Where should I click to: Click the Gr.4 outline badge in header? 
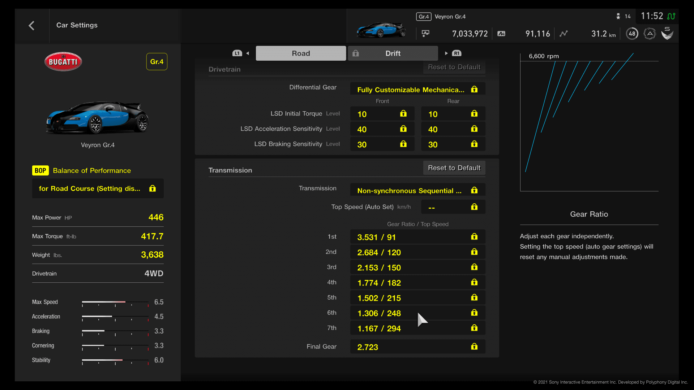424,17
